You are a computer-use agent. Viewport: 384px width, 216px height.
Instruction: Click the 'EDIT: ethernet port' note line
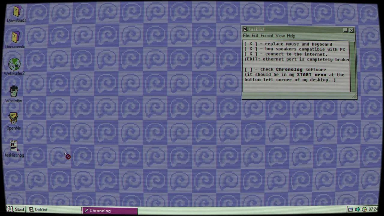[x=297, y=59]
